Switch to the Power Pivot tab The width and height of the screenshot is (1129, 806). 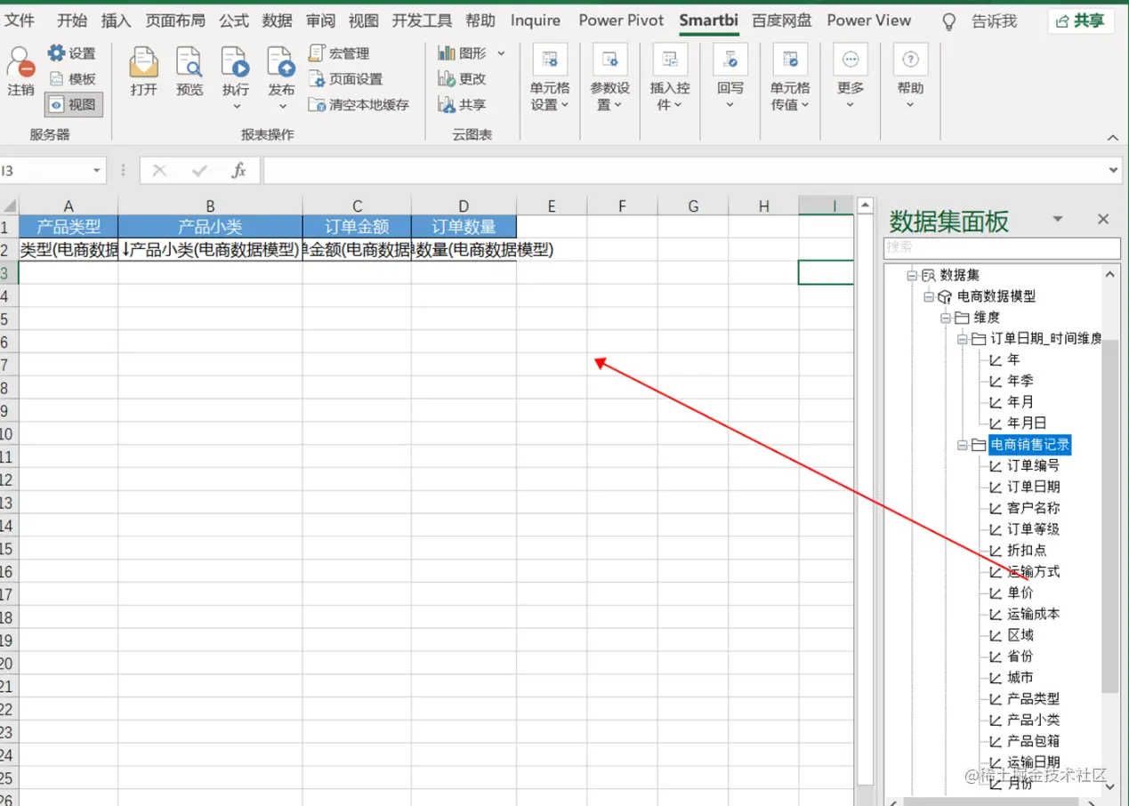click(621, 20)
